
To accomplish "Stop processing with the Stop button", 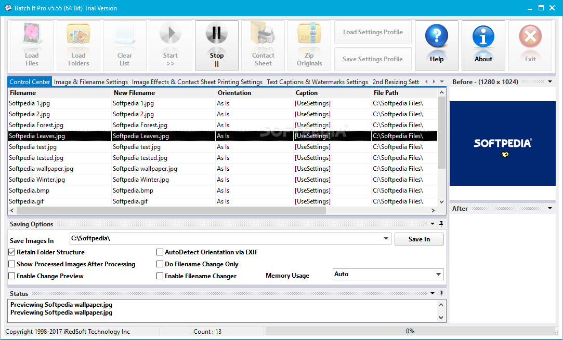I will pyautogui.click(x=216, y=46).
